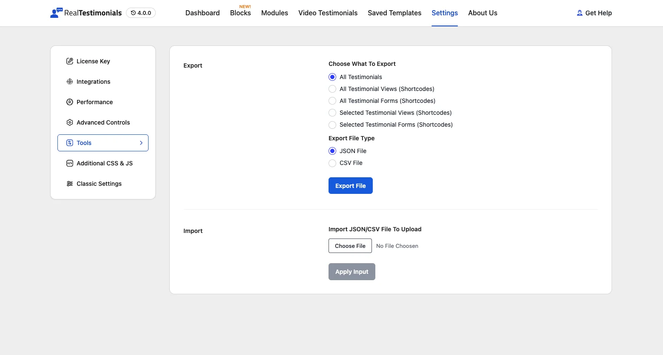The width and height of the screenshot is (663, 355).
Task: Click the RealTestimonials brand name
Action: (93, 13)
